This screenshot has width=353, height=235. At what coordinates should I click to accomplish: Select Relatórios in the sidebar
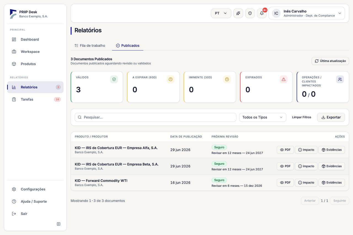(35, 87)
